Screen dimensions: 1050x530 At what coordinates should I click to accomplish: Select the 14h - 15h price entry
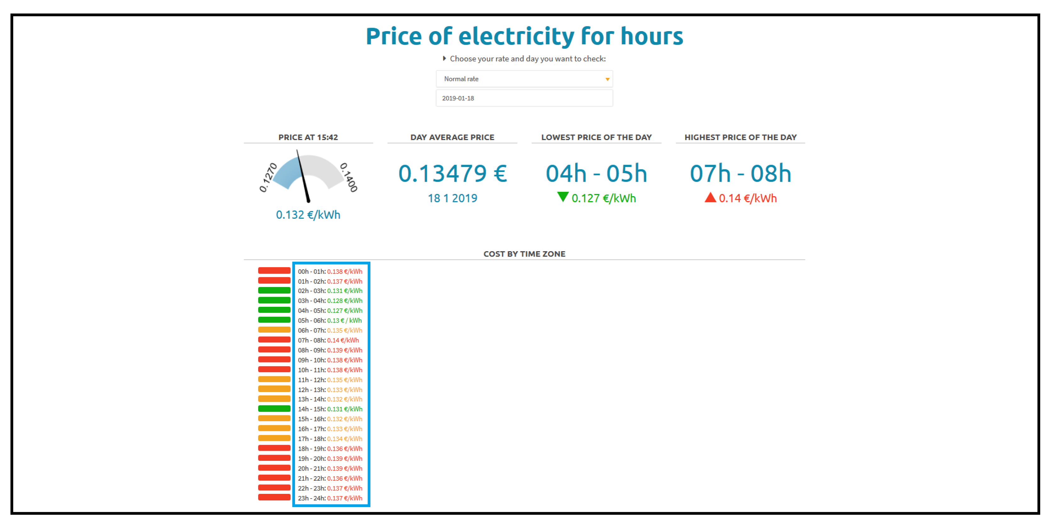(330, 409)
